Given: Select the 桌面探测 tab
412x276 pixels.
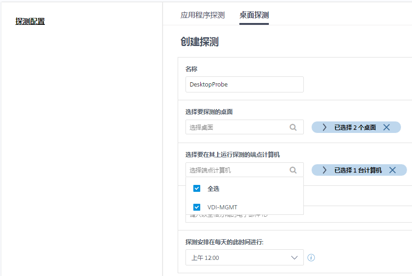Looking at the screenshot, I should click(254, 15).
